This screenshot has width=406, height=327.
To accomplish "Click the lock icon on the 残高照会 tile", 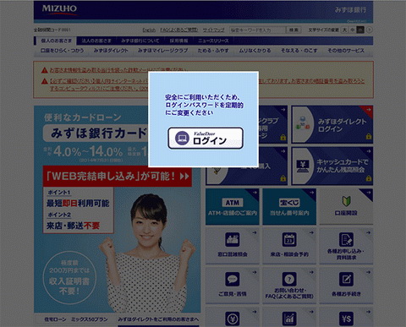I will 368,178.
